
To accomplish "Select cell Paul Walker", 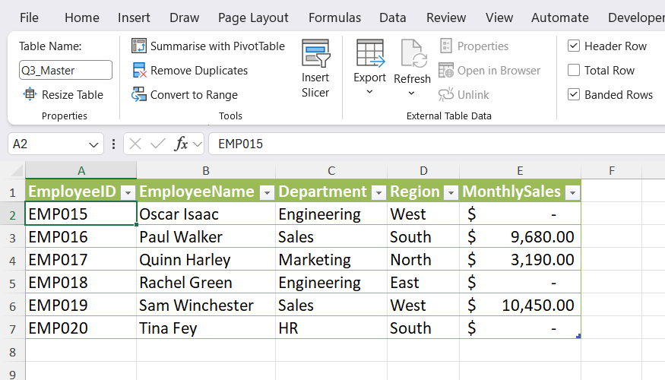I will pos(206,236).
